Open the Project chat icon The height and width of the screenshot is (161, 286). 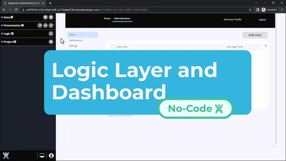pyautogui.click(x=51, y=42)
